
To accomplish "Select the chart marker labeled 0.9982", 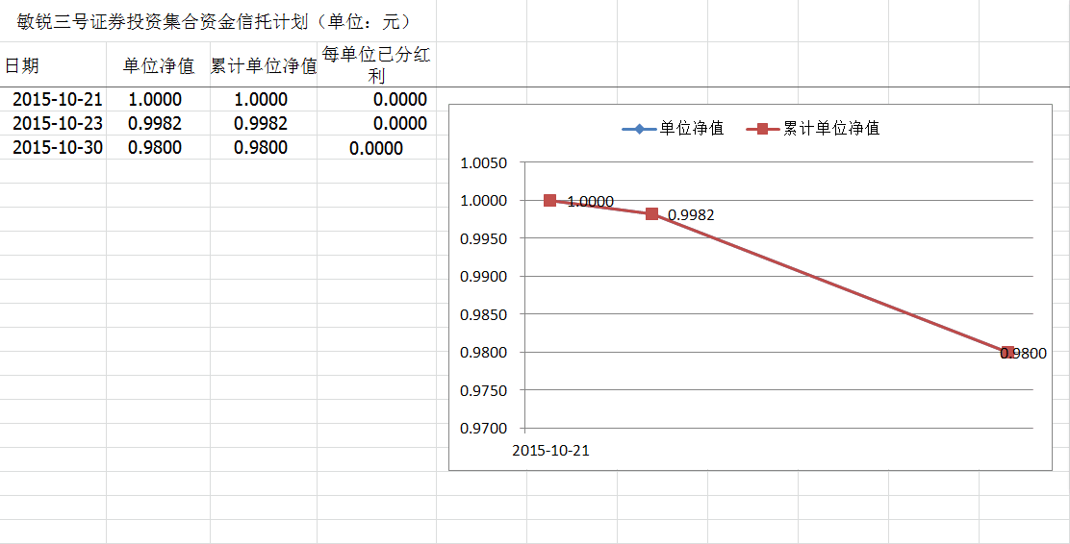I will [652, 213].
